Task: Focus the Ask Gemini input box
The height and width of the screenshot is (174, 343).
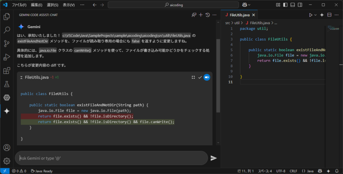Action: coord(111,158)
